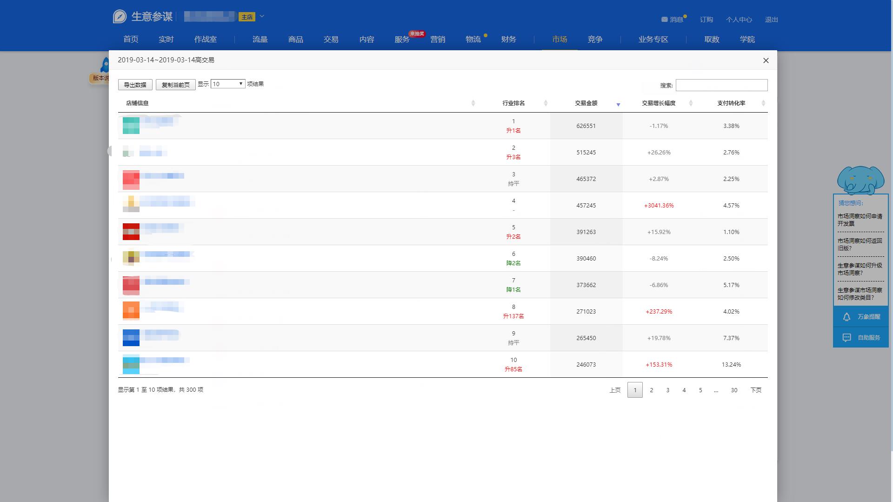Viewport: 893px width, 502px height.
Task: Open the 交易 tab
Action: click(x=331, y=40)
